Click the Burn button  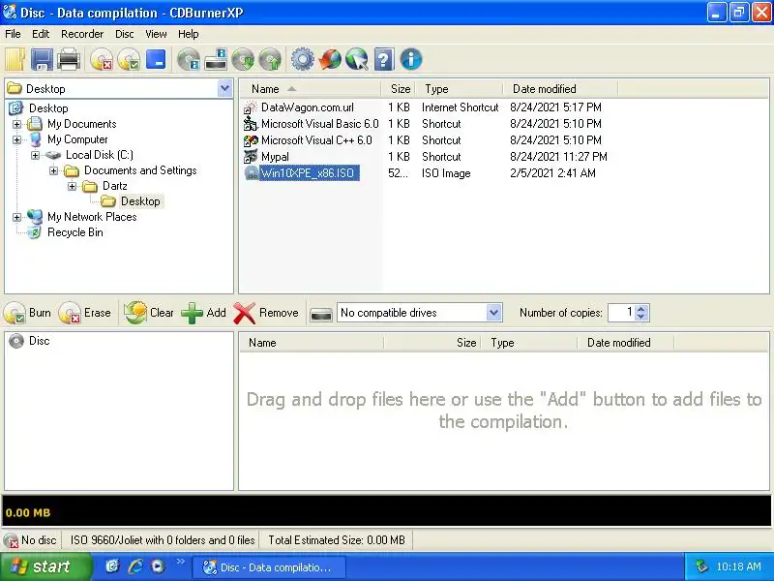[x=28, y=313]
